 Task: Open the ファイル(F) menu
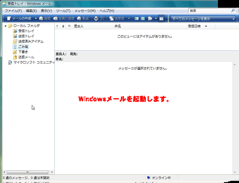coord(13,11)
